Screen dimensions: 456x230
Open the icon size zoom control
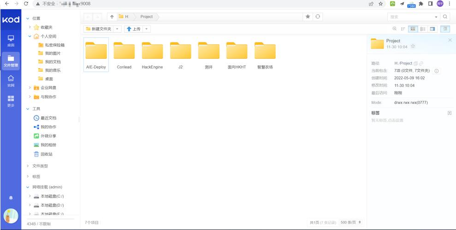(x=395, y=29)
